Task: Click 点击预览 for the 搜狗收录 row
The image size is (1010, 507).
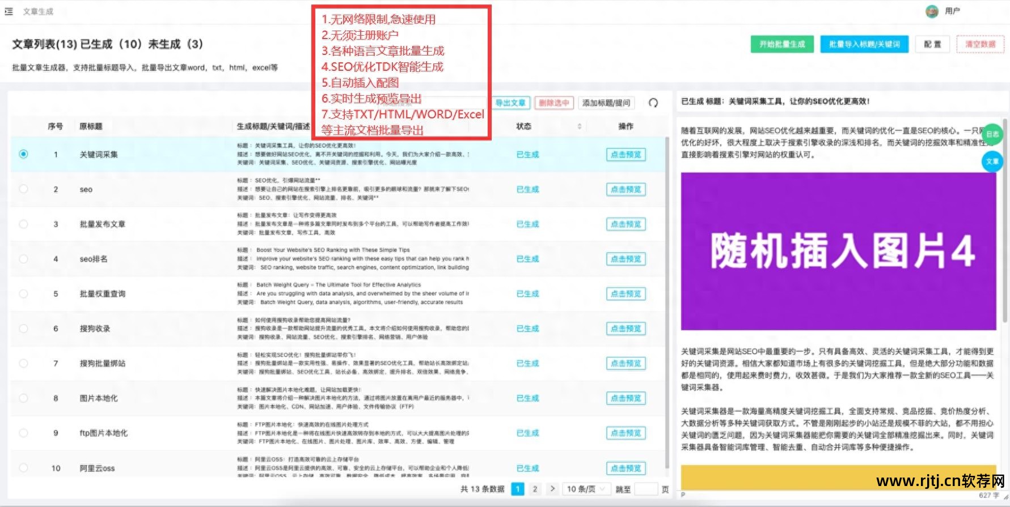Action: [626, 329]
